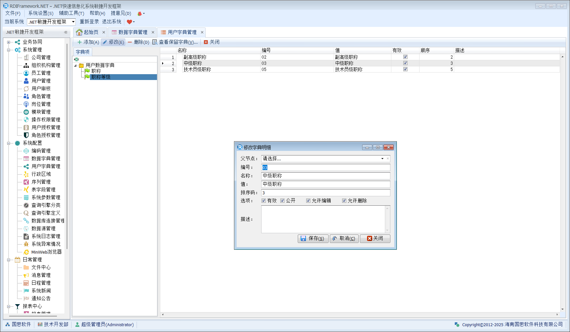Click the MiniWeb浏览器 icon

click(x=26, y=252)
